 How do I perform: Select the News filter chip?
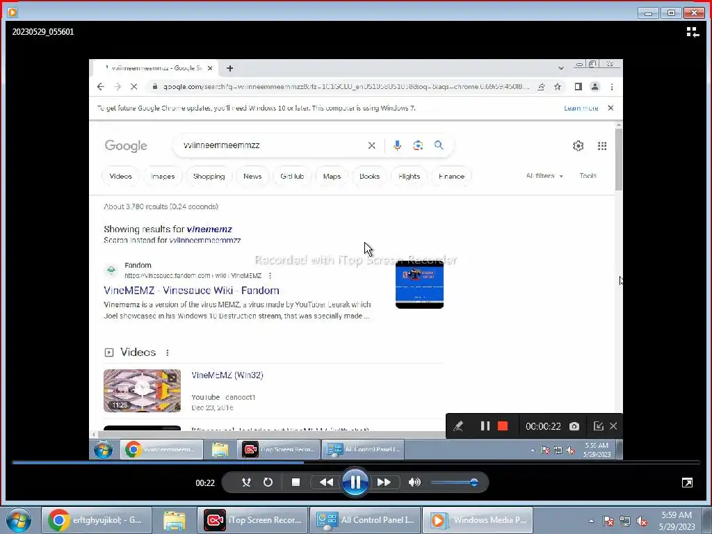[x=252, y=176]
